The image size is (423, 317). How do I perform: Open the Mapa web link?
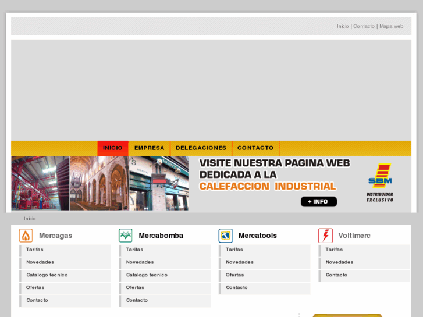point(391,26)
